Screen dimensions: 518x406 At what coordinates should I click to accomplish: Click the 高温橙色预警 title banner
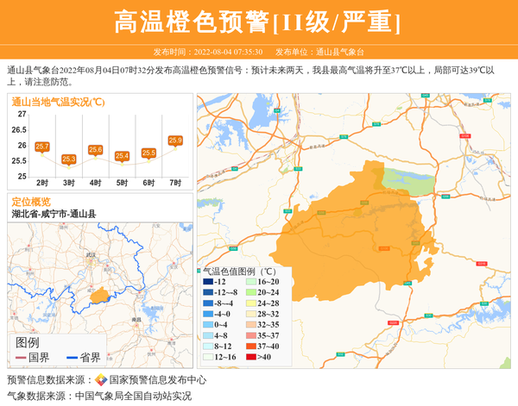point(258,22)
